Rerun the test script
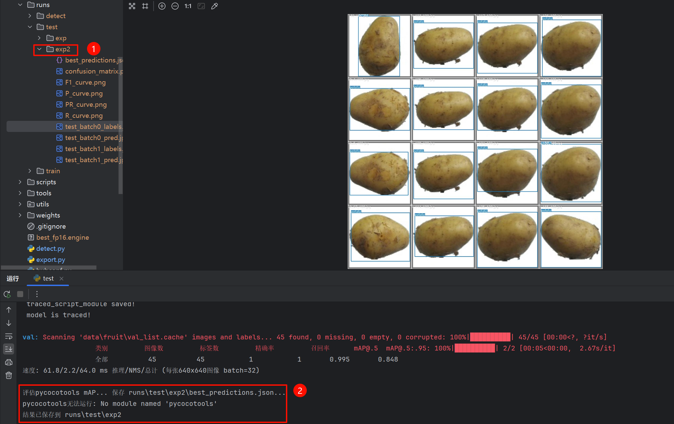 pos(7,294)
